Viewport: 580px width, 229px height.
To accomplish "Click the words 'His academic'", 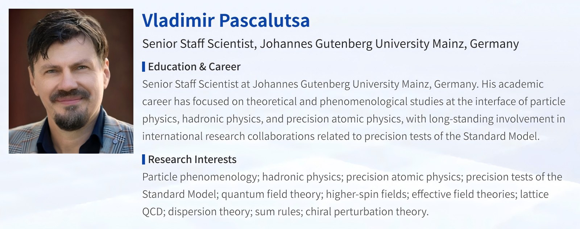I will click(513, 84).
